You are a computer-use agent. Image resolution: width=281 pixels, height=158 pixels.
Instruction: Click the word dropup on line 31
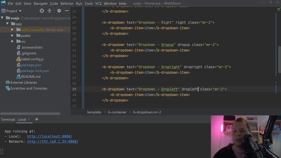pyautogui.click(x=184, y=45)
